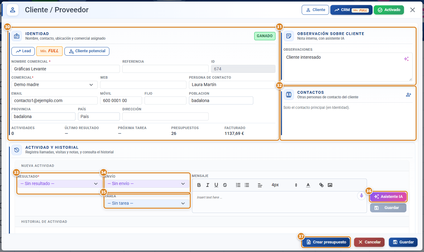
Task: Open the Tarea dropdown
Action: coord(147,203)
